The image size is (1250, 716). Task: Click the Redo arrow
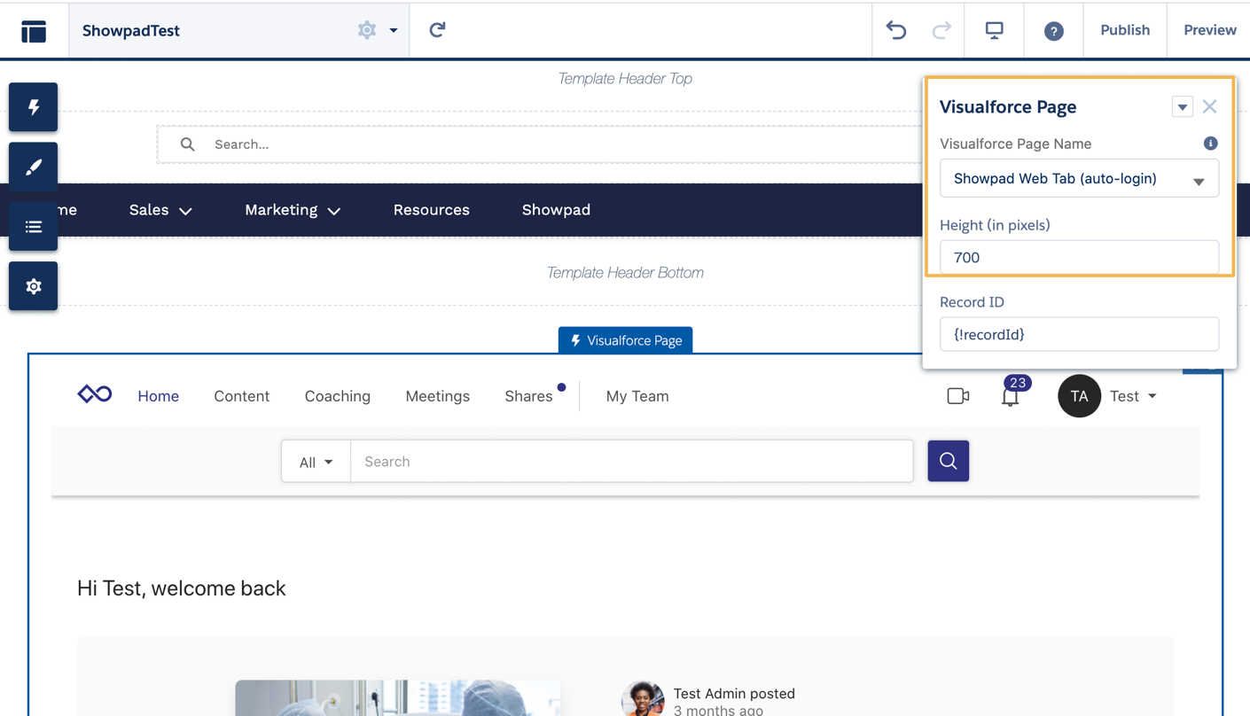pyautogui.click(x=941, y=30)
